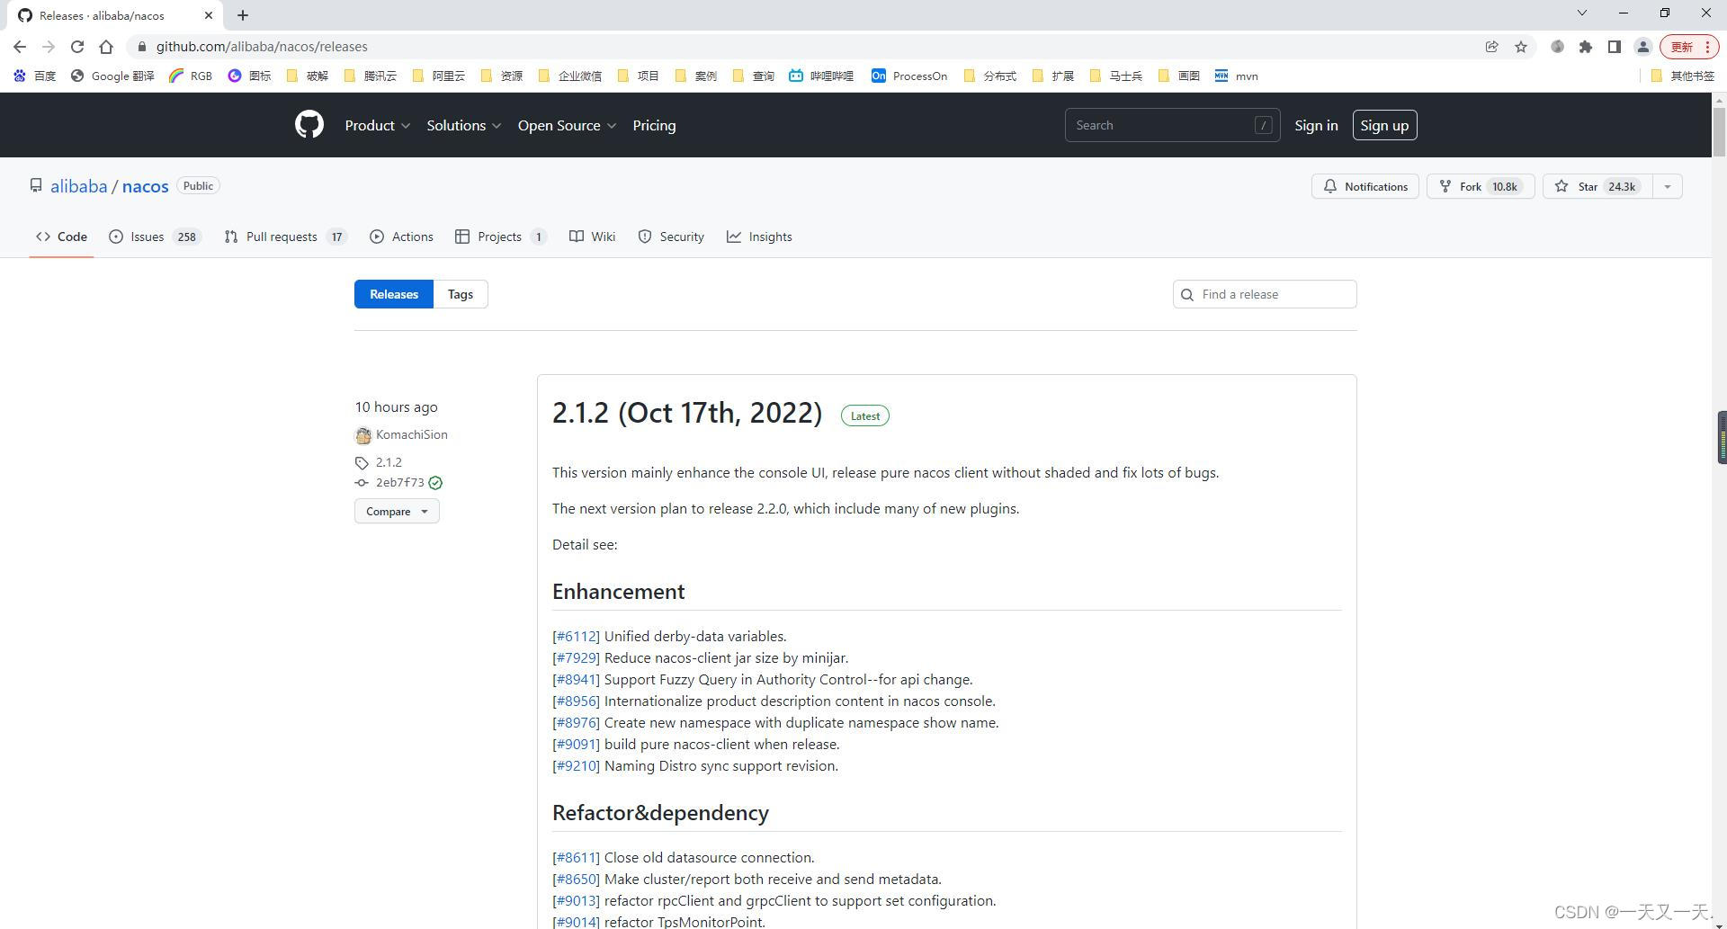This screenshot has width=1727, height=929.
Task: Open issue #8941 link
Action: tap(576, 680)
